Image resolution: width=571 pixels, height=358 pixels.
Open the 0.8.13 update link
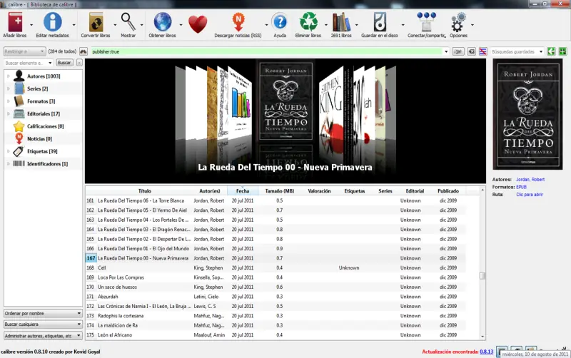486,352
